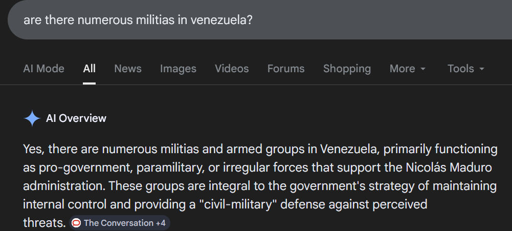This screenshot has width=512, height=231.
Task: Click The Conversation red logo icon
Action: [76, 223]
